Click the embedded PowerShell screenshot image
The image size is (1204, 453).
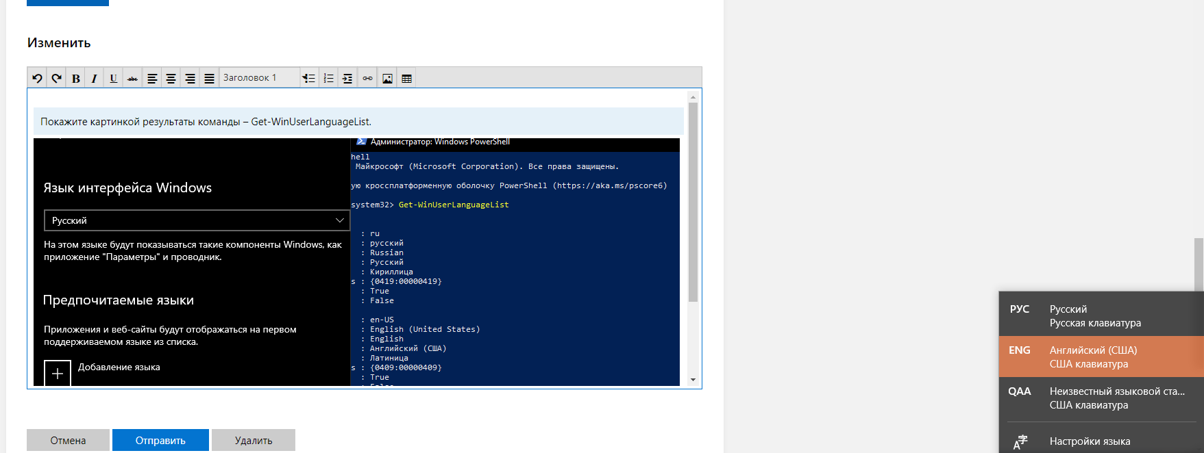coord(356,262)
